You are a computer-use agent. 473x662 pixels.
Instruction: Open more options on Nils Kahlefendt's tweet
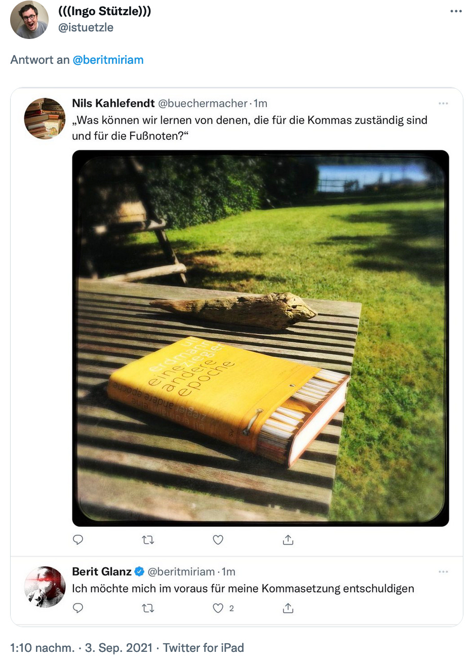click(443, 103)
